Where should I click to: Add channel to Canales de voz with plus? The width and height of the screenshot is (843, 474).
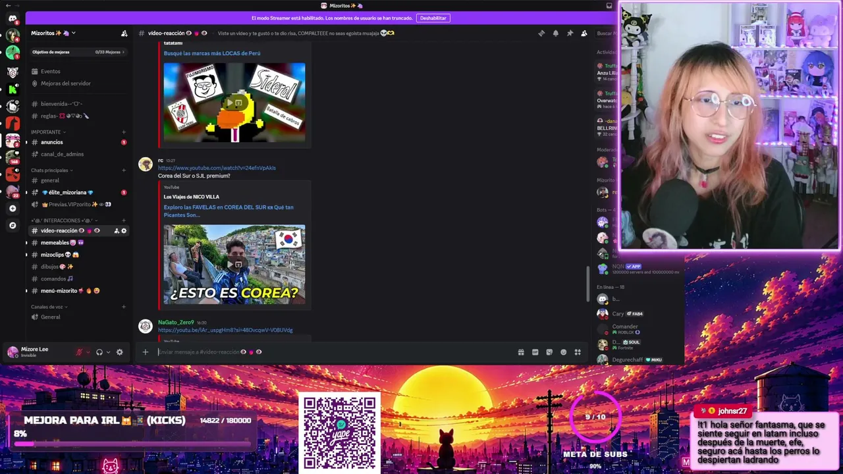(124, 307)
